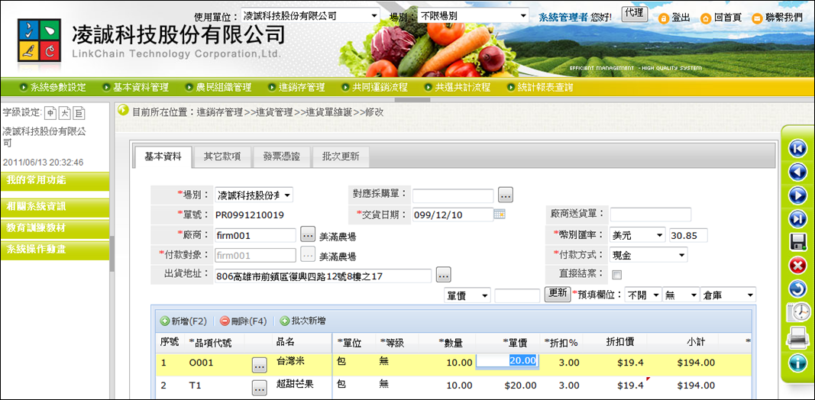Expand 系統操作動畫 sidebar section
Screen dimensions: 815x400
coord(54,250)
